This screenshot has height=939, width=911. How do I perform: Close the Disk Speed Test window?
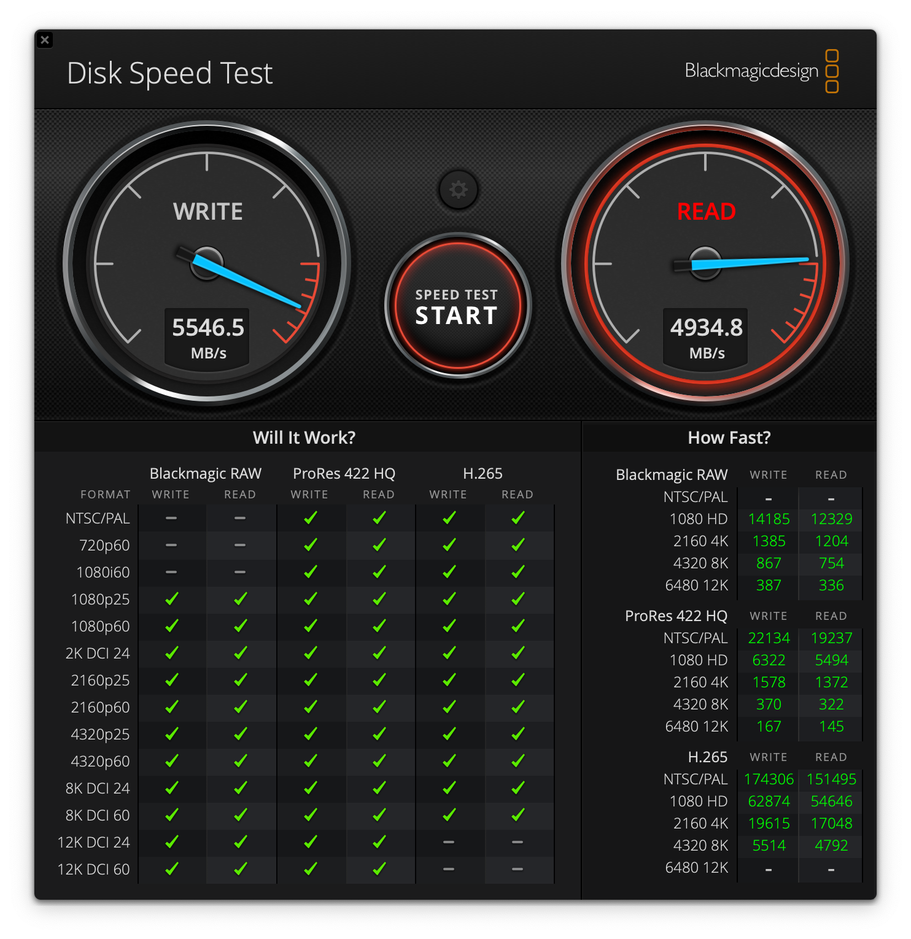[x=45, y=40]
